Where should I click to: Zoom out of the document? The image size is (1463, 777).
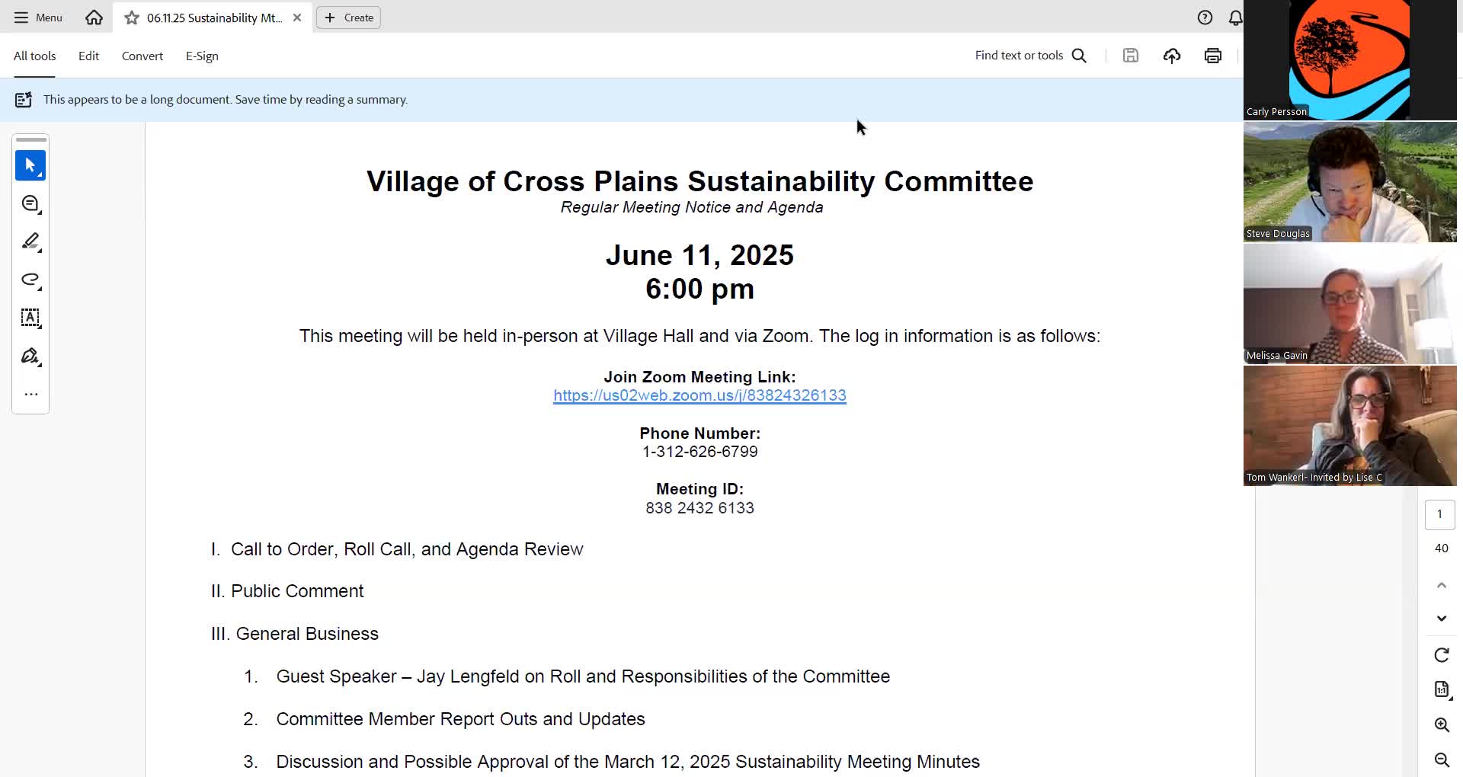click(1442, 759)
